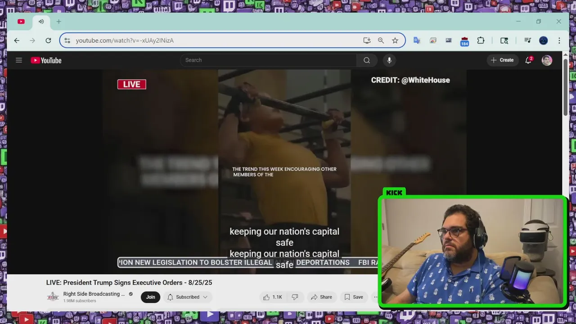Open Chrome three-dot menu

click(x=559, y=40)
